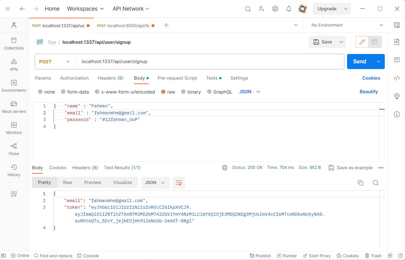Go back with the left arrow
The width and height of the screenshot is (405, 260).
[x=22, y=9]
